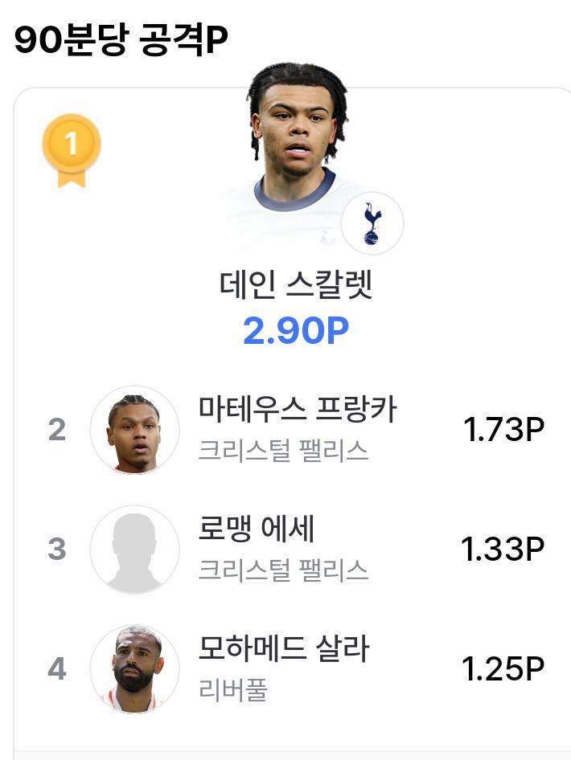Click the rank number 2

tap(57, 430)
